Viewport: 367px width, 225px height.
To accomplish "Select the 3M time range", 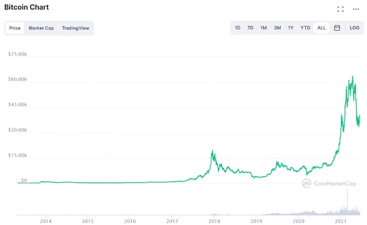I will 277,28.
